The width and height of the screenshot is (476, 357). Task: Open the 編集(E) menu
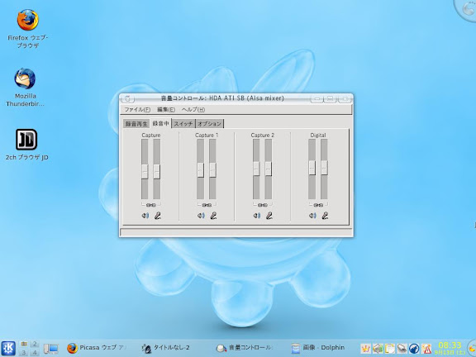(166, 110)
